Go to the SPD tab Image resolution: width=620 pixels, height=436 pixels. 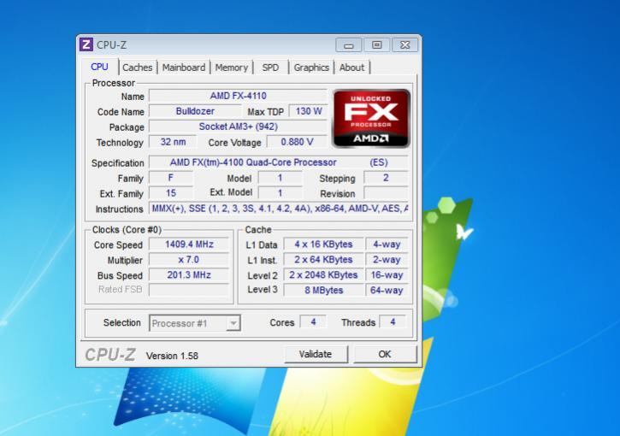[x=270, y=68]
